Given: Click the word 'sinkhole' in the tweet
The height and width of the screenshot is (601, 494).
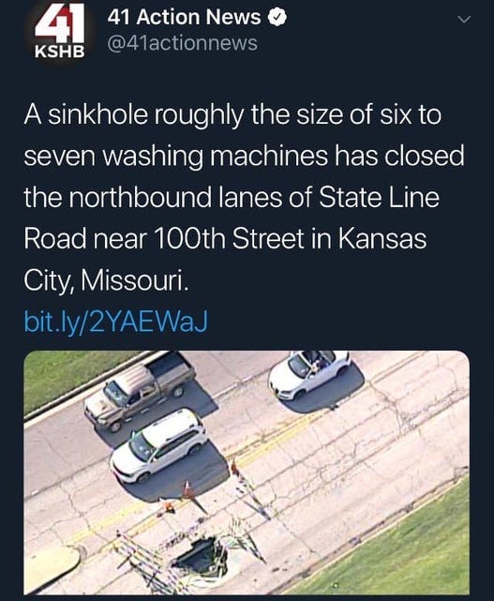Looking at the screenshot, I should pos(98,114).
